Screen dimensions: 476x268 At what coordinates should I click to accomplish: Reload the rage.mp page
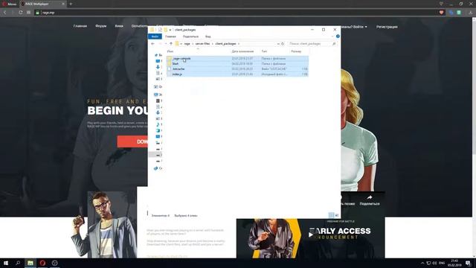20,13
